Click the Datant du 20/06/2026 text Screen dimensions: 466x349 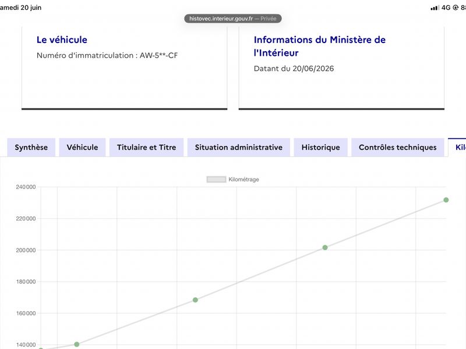(x=294, y=69)
